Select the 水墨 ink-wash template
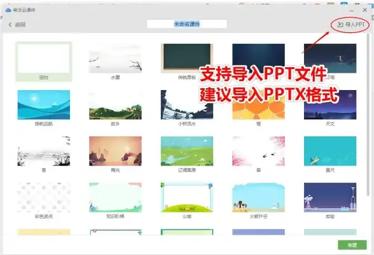 pyautogui.click(x=115, y=58)
